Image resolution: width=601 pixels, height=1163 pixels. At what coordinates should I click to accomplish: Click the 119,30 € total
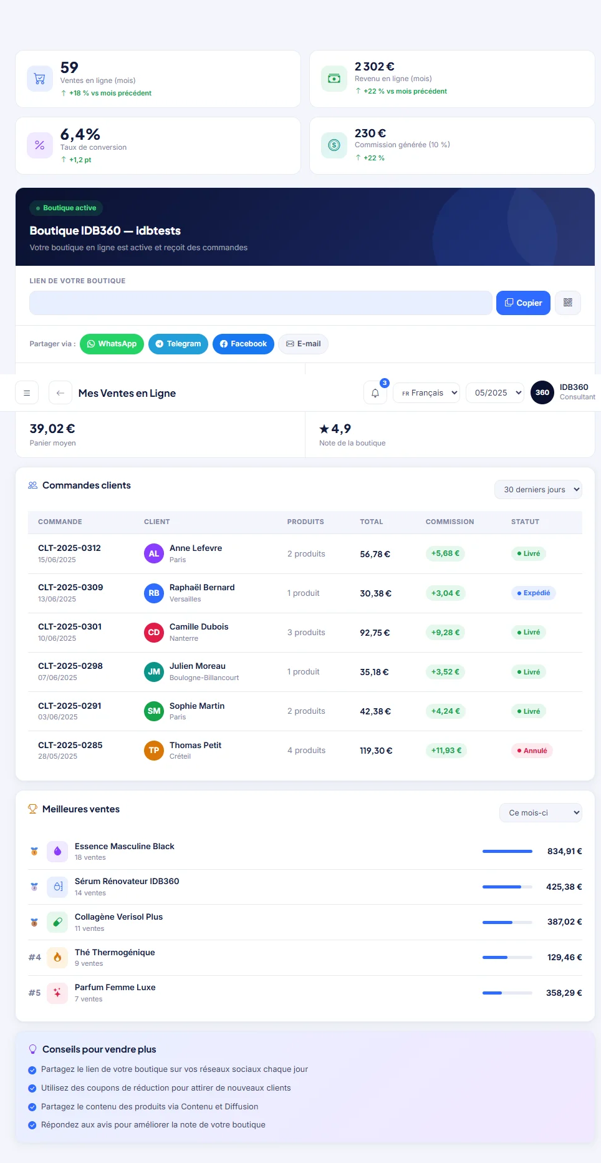376,751
